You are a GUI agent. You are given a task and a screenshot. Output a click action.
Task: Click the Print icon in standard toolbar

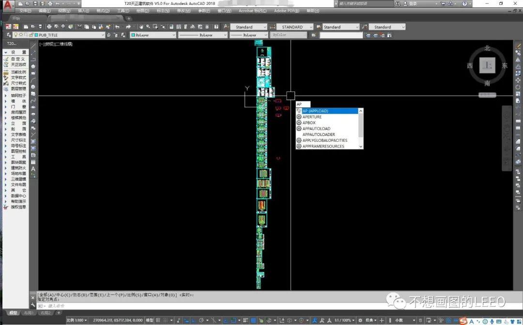click(49, 27)
